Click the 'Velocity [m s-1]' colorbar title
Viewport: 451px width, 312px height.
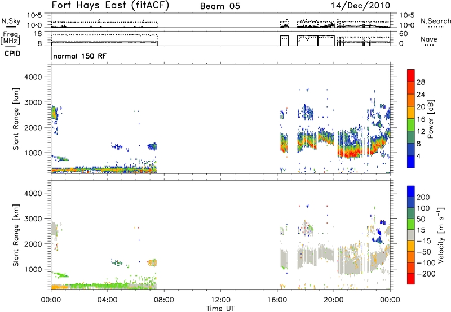point(440,235)
